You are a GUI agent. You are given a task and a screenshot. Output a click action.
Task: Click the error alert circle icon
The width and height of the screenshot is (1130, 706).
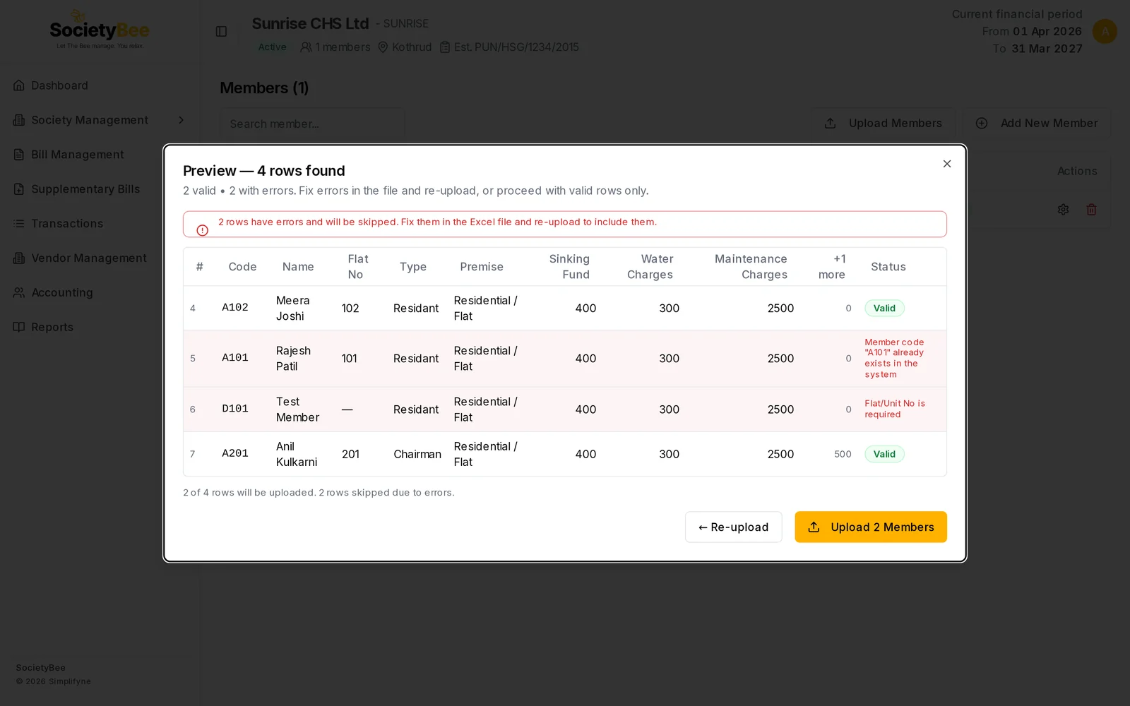[x=203, y=230]
